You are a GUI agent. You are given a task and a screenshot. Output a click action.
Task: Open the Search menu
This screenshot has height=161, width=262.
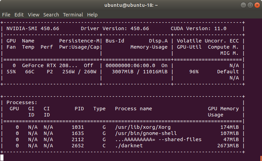click(51, 15)
